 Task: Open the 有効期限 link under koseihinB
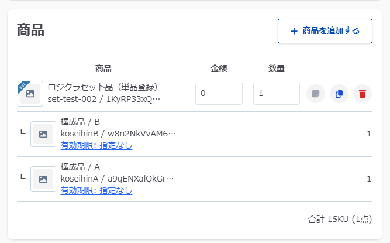[96, 145]
